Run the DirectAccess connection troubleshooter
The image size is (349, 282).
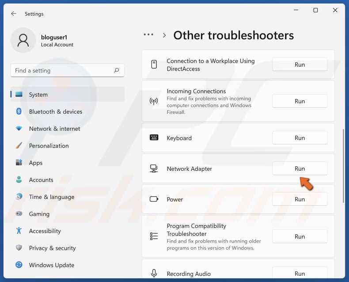click(300, 65)
